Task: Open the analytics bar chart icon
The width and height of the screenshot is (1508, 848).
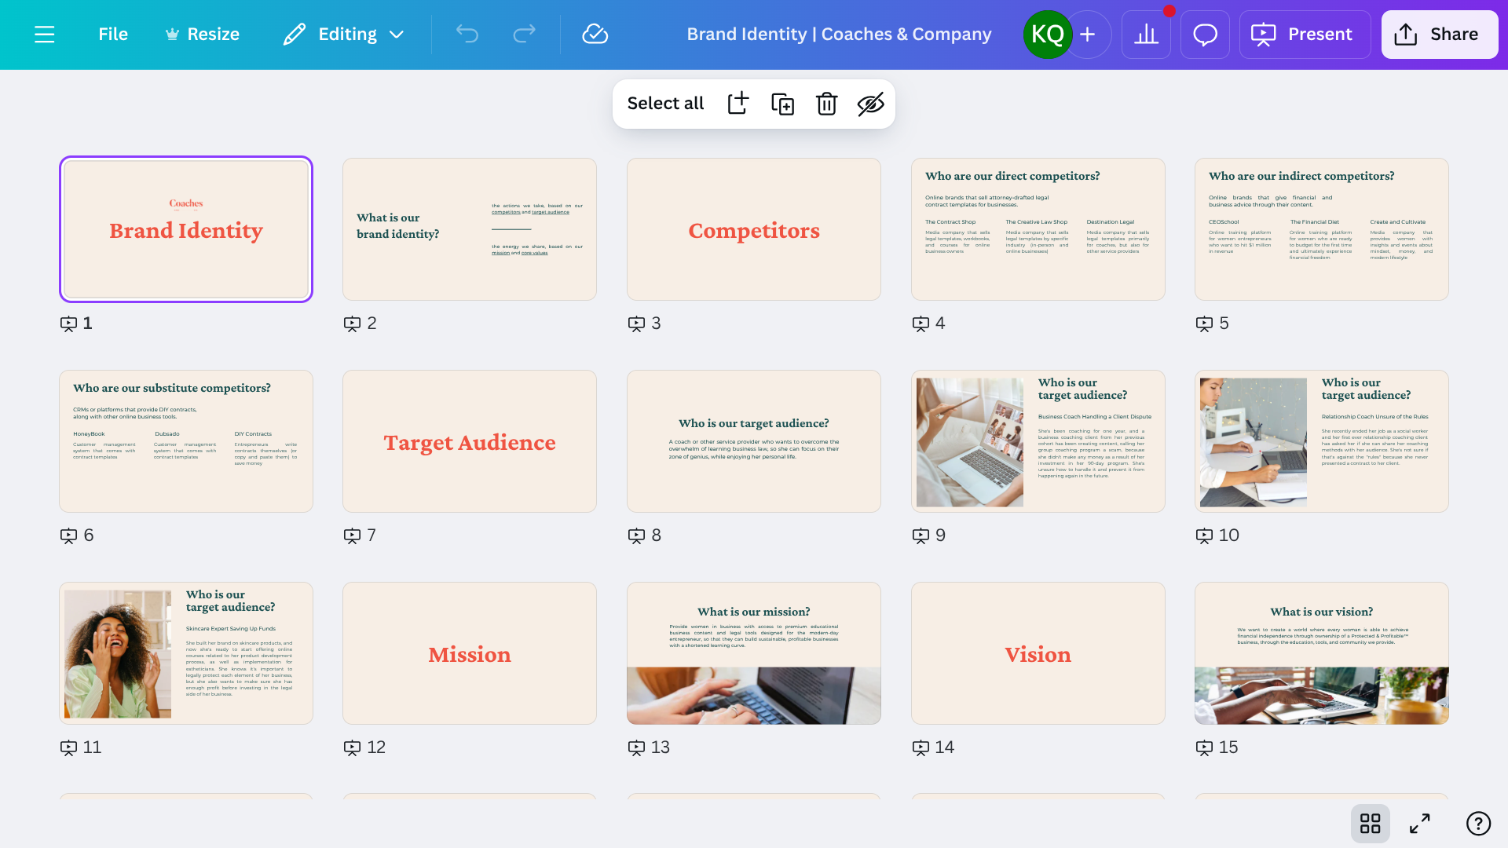Action: click(1146, 35)
